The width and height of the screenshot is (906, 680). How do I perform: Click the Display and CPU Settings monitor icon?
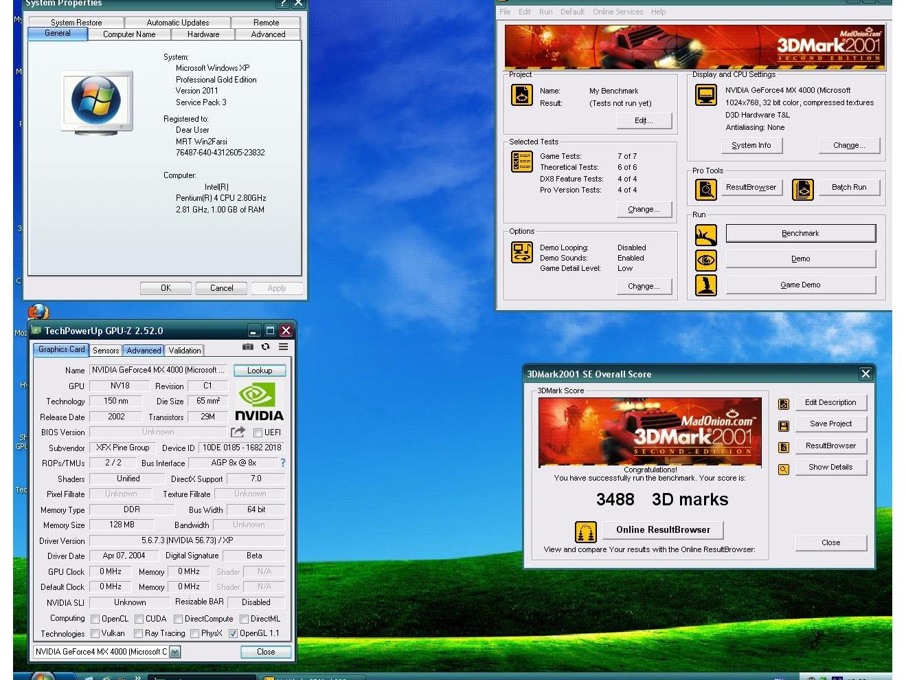705,95
